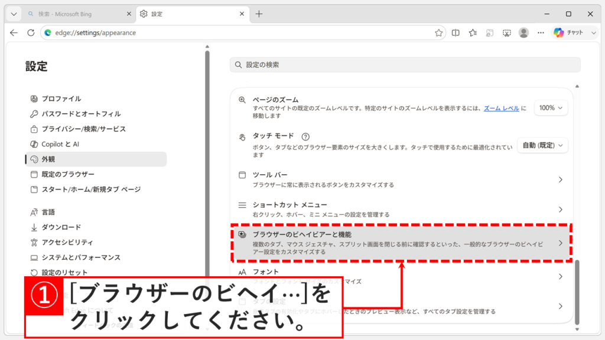The width and height of the screenshot is (605, 340).
Task: Click the magnifier icon in ページのズーム row
Action: (242, 100)
